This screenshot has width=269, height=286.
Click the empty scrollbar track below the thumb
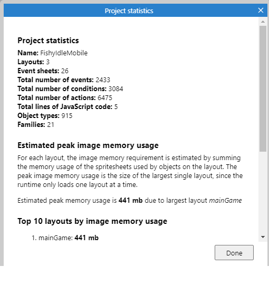pos(263,192)
